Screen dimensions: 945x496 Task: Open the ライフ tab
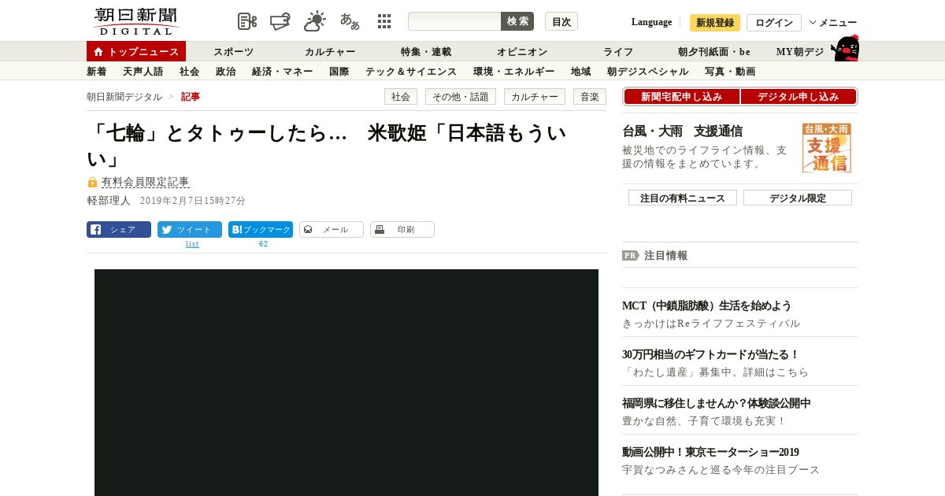pyautogui.click(x=618, y=52)
